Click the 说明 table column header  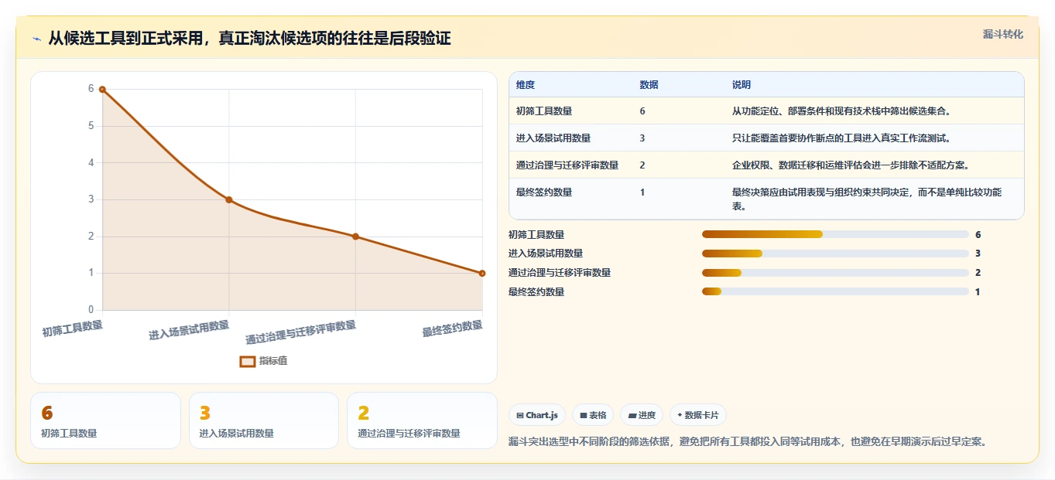coord(742,85)
